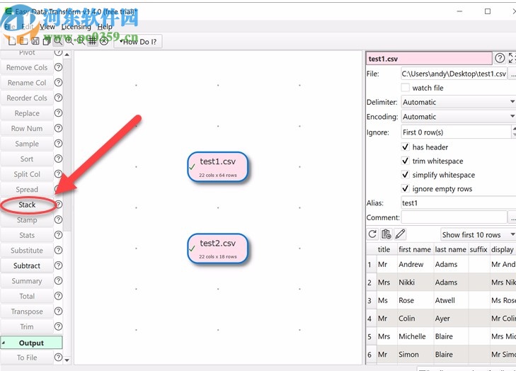Click the Zoom out toolbar icon
Image resolution: width=516 pixels, height=371 pixels.
(81, 41)
